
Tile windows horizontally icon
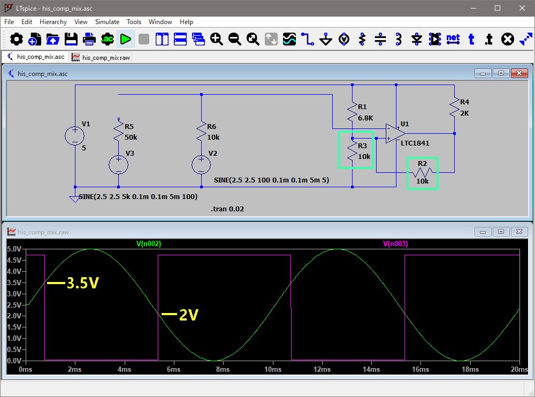tap(180, 39)
